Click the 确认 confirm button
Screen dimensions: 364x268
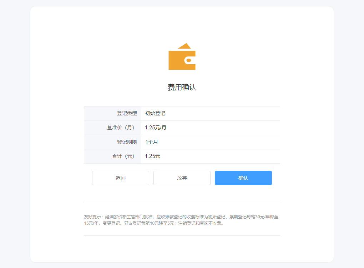(243, 178)
